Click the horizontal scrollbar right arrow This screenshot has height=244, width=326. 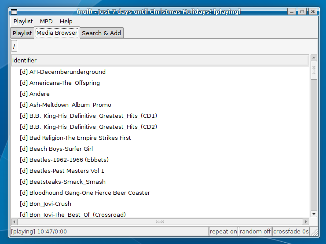tap(306, 222)
